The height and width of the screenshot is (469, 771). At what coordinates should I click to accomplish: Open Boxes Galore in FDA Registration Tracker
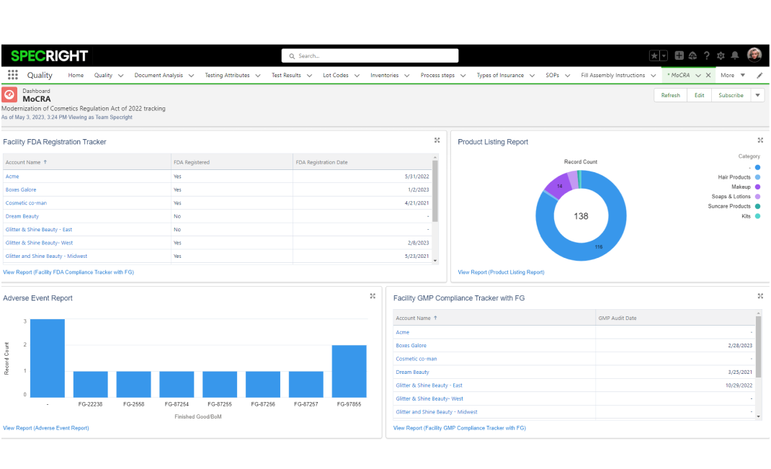(x=21, y=189)
